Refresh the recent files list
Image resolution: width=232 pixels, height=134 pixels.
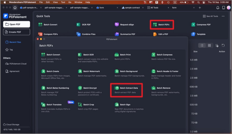[223, 46]
